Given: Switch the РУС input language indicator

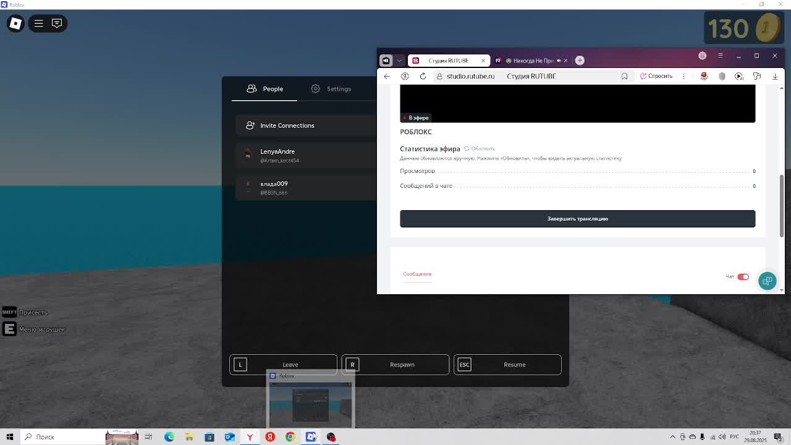Looking at the screenshot, I should click(x=735, y=437).
